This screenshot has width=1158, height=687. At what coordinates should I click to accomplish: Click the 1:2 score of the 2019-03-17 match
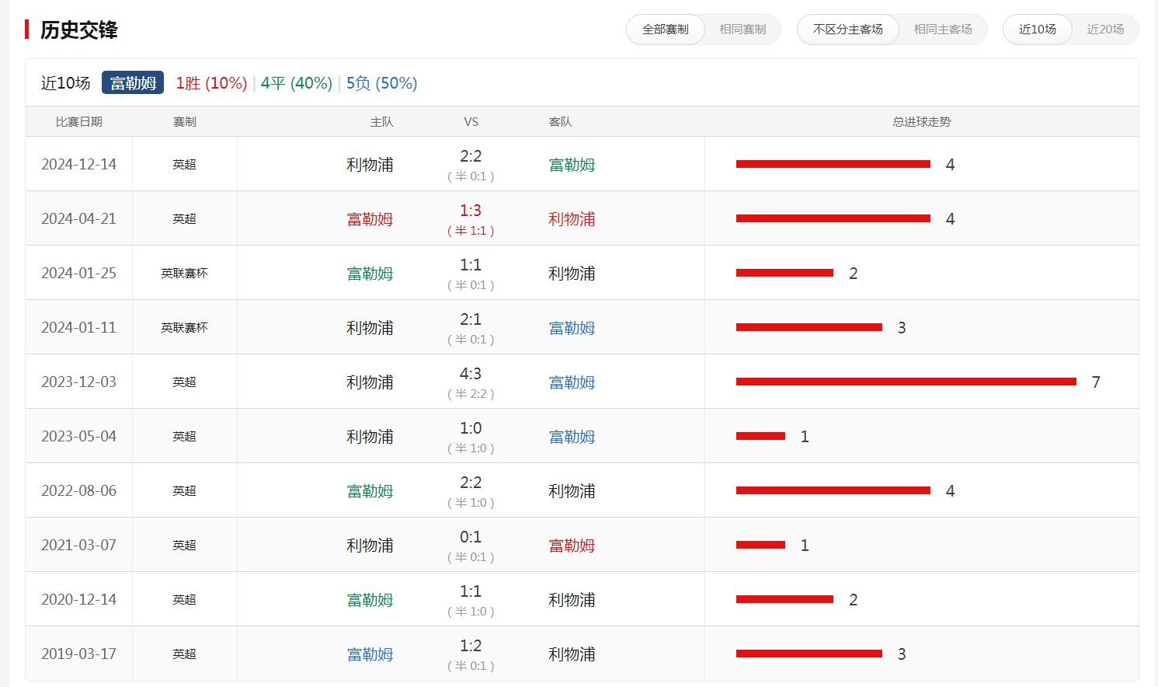point(471,646)
